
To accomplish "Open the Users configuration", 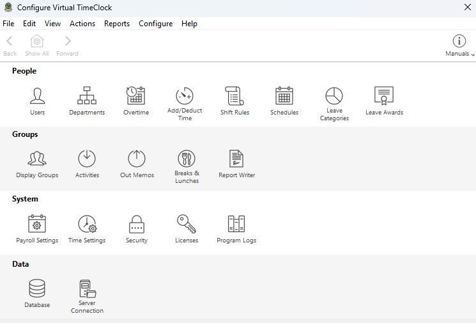I will [37, 101].
